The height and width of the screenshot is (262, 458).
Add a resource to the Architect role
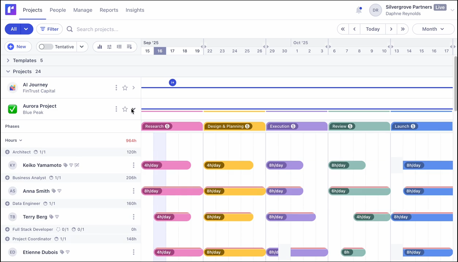8,152
